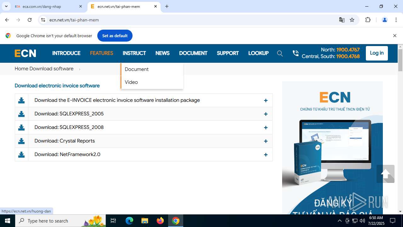Show hidden system tray icons chevron
This screenshot has width=403, height=227.
(x=339, y=221)
